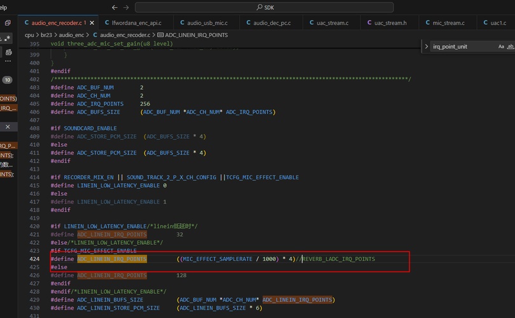Click the C file icon on audio_usb_mic.c tab

[182, 23]
